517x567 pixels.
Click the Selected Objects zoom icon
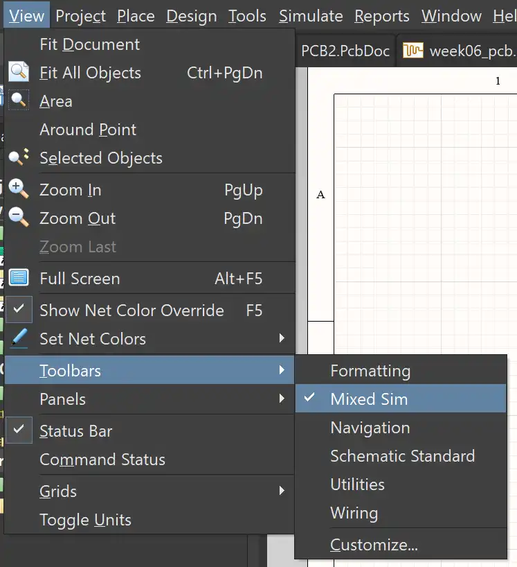pyautogui.click(x=19, y=157)
